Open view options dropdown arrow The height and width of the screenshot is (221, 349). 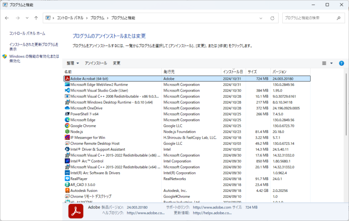(332, 63)
